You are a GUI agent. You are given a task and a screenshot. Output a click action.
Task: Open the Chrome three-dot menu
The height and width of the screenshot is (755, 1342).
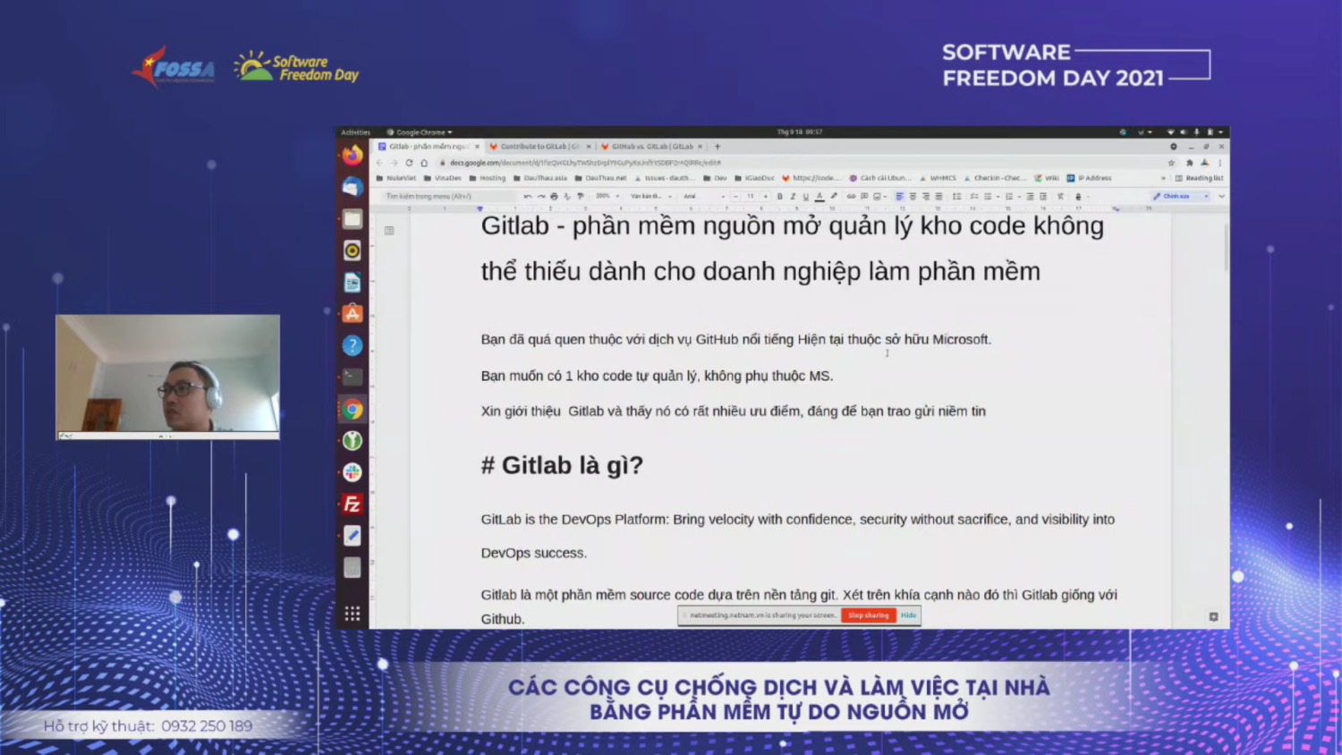(1220, 163)
